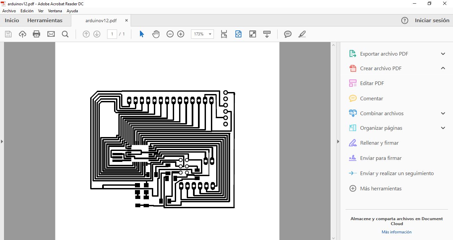The height and width of the screenshot is (240, 453).
Task: Expand Organizar páginas section
Action: [443, 128]
